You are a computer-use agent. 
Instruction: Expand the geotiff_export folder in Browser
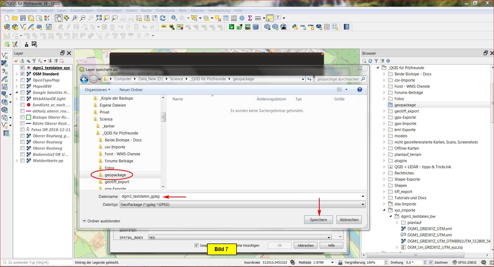click(x=384, y=111)
